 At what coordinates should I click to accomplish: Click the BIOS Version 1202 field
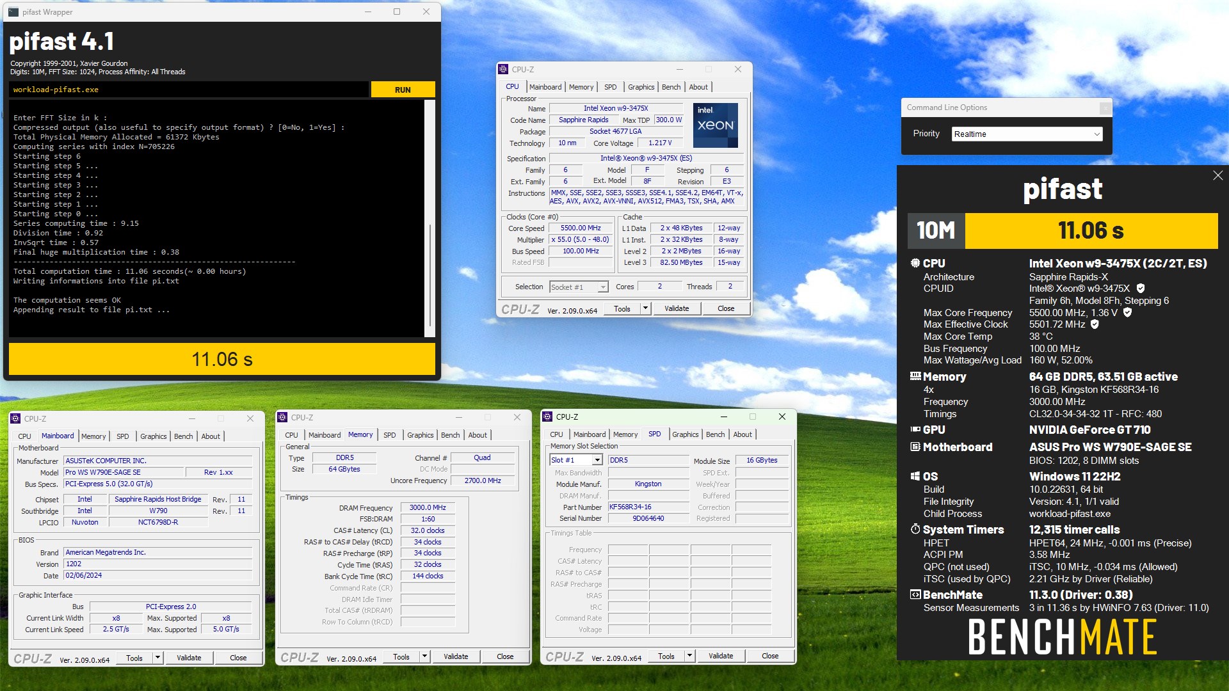pos(157,564)
